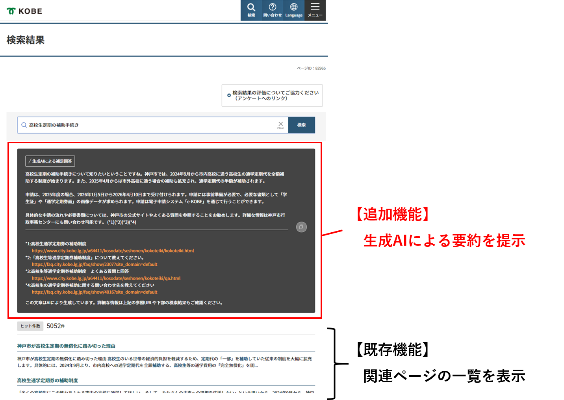
Task: Open the 高校生通学定期券の補助制度 result heading
Action: coord(47,380)
